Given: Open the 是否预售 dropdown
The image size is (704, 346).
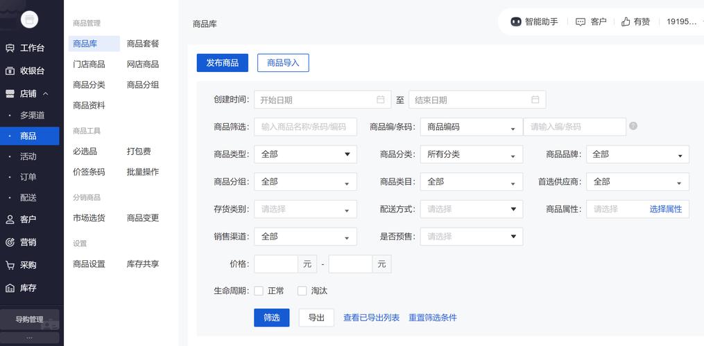Looking at the screenshot, I should tap(472, 236).
